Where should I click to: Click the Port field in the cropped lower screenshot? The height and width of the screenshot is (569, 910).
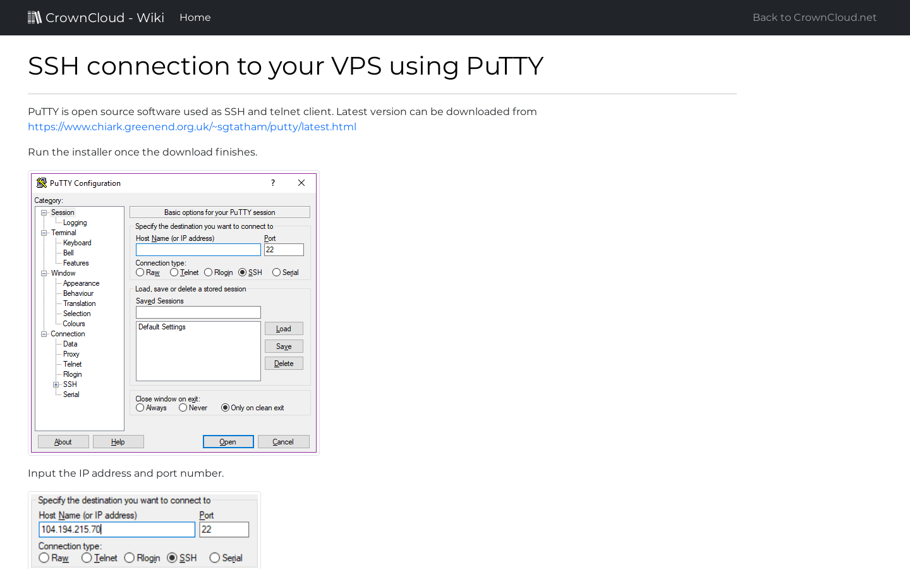(x=224, y=530)
